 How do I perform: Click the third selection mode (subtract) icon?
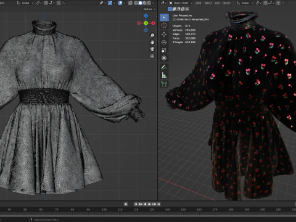(x=178, y=9)
